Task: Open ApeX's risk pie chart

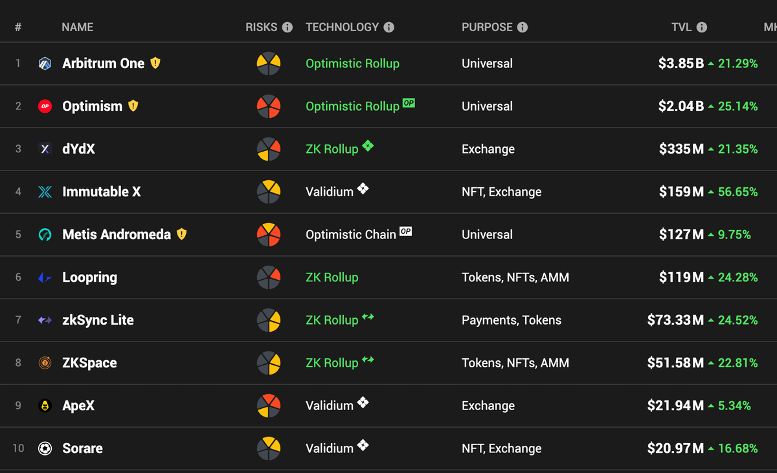Action: [269, 406]
